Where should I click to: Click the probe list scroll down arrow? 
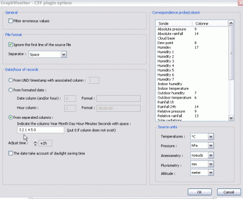pyautogui.click(x=231, y=118)
